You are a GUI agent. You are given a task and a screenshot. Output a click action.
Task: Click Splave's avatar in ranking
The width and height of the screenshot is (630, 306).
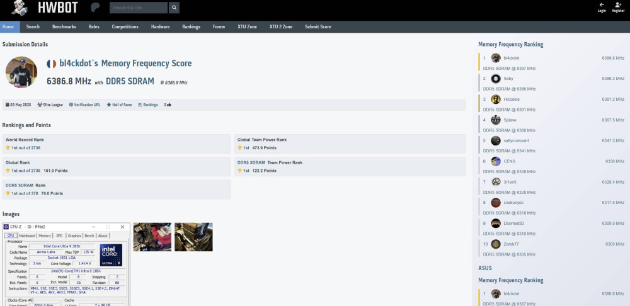click(x=495, y=120)
